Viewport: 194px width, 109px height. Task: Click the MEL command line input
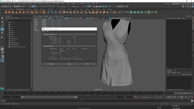[43, 101]
